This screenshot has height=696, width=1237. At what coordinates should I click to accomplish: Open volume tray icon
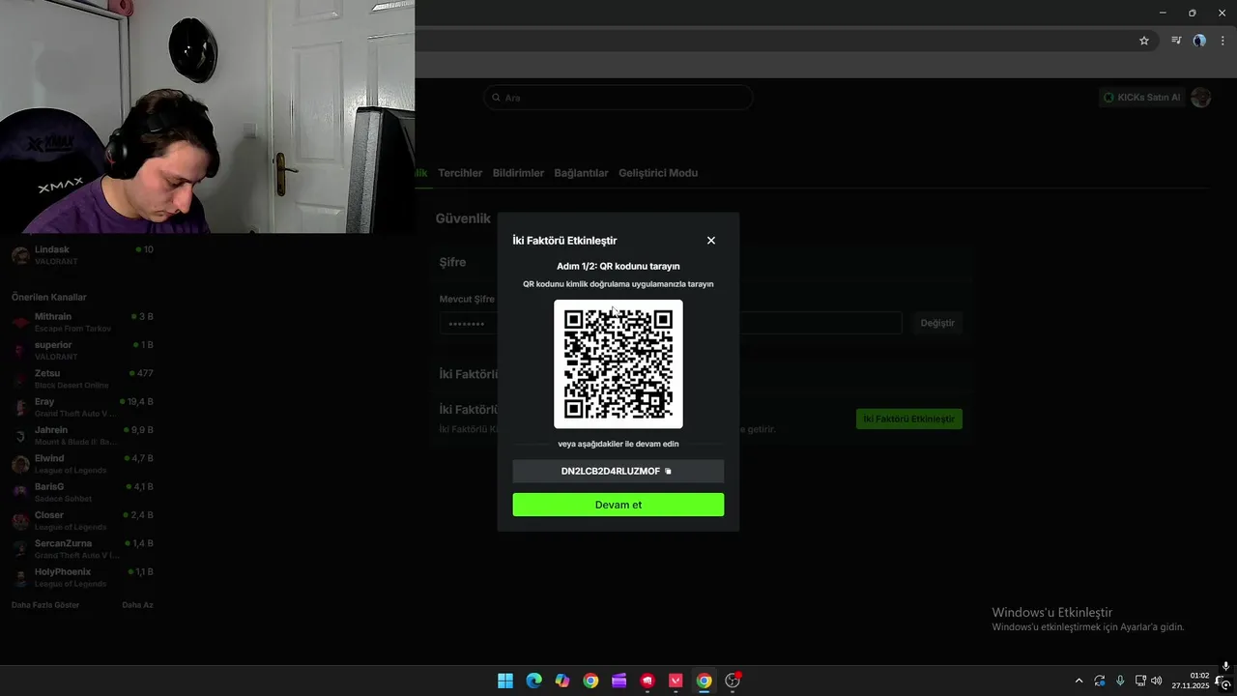click(1157, 681)
